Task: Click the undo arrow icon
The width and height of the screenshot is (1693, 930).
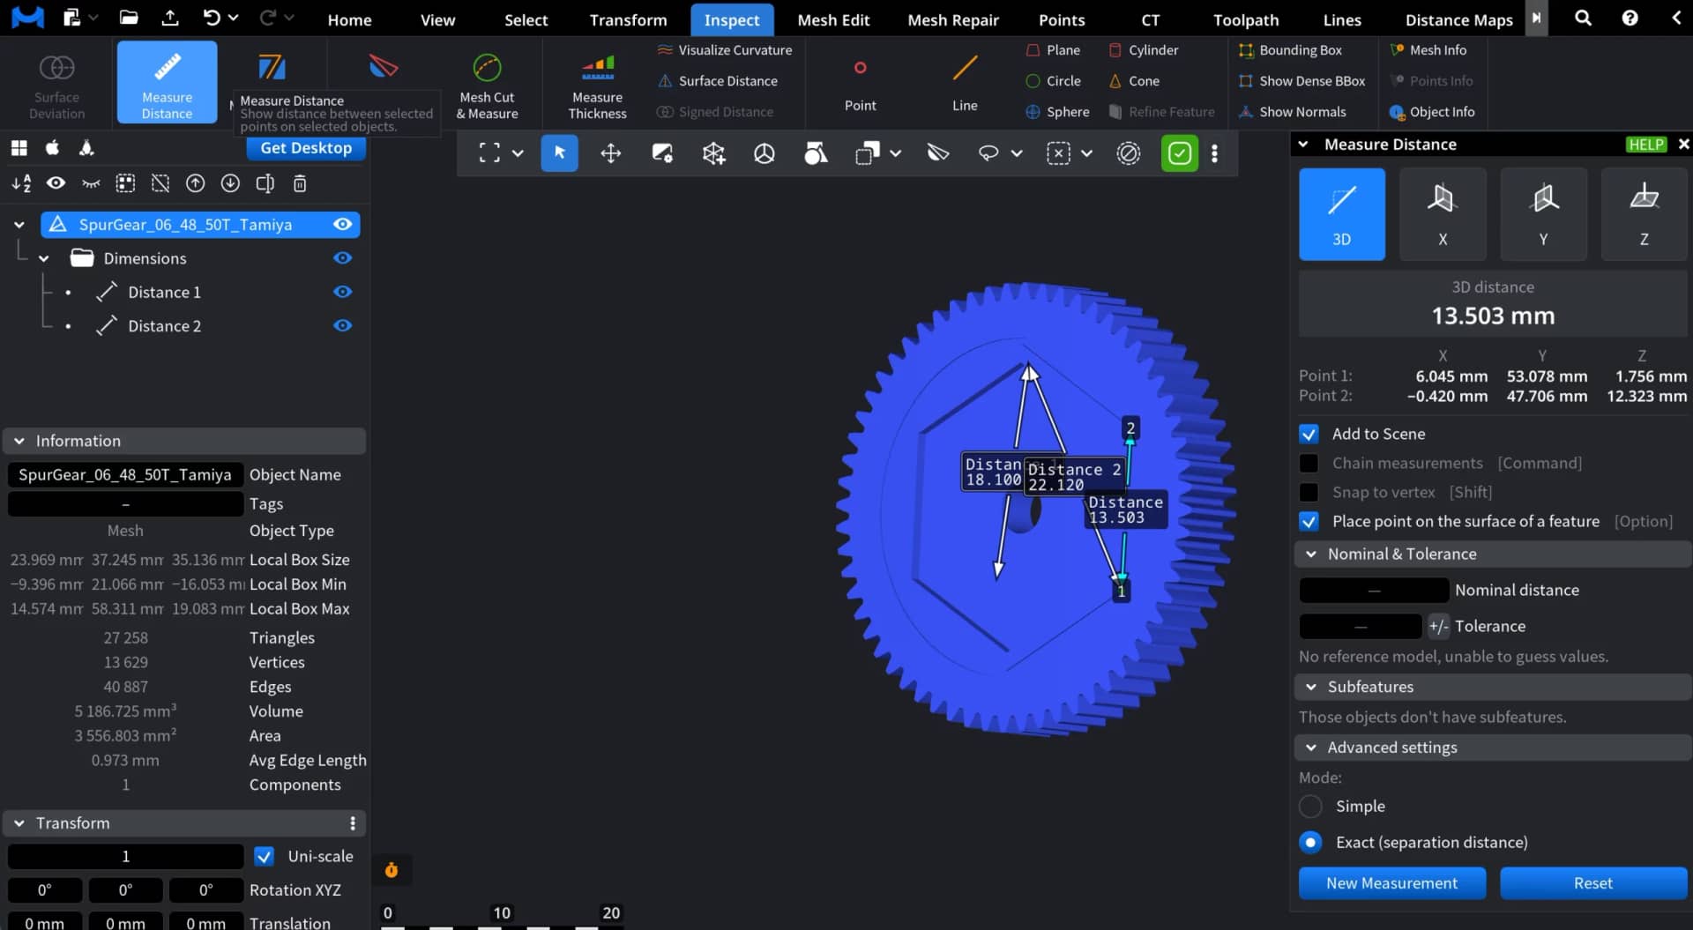Action: (x=212, y=18)
